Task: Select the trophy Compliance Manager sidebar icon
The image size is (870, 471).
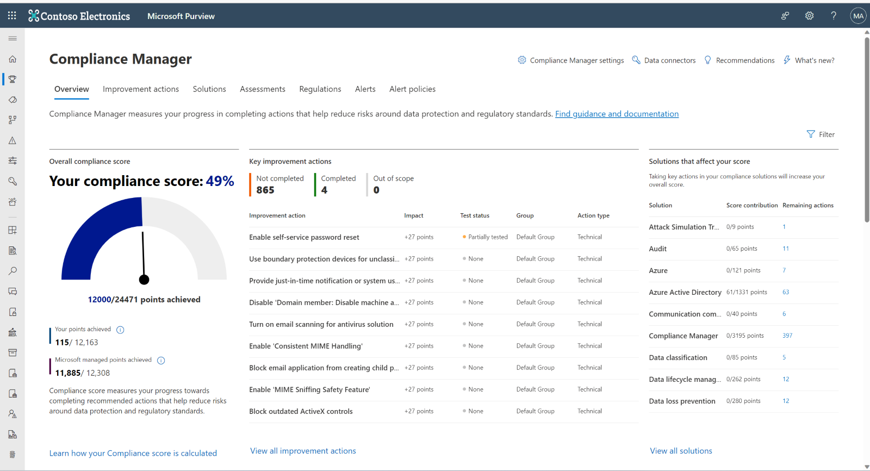Action: 13,79
